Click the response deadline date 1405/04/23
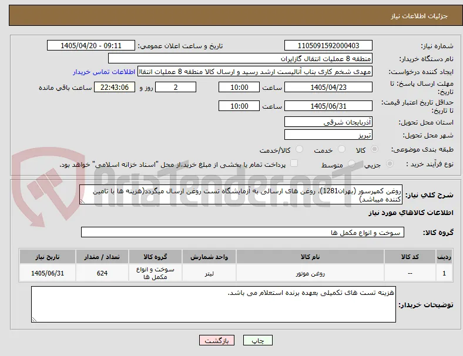The image size is (463, 356). click(328, 87)
